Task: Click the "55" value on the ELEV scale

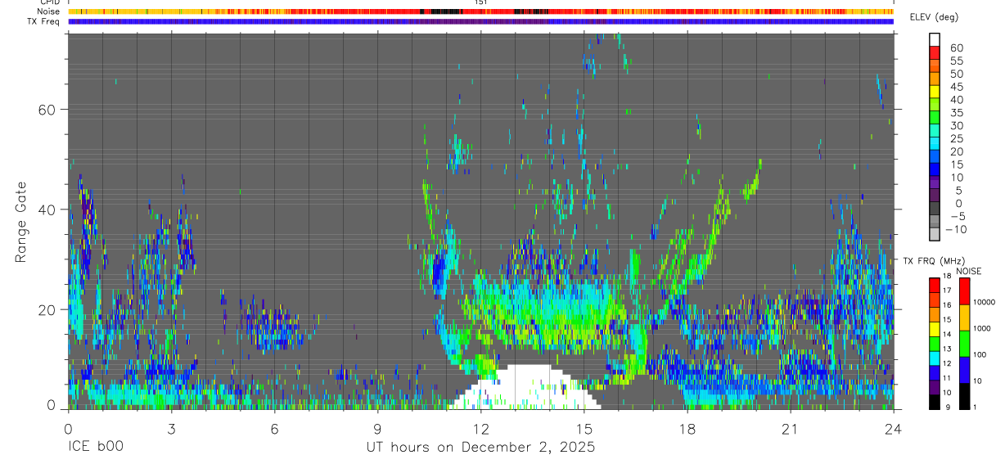Action: coord(957,61)
